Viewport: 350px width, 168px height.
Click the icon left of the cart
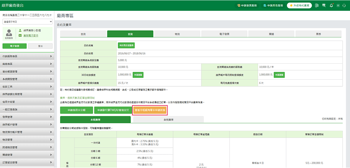pyautogui.click(x=316, y=6)
